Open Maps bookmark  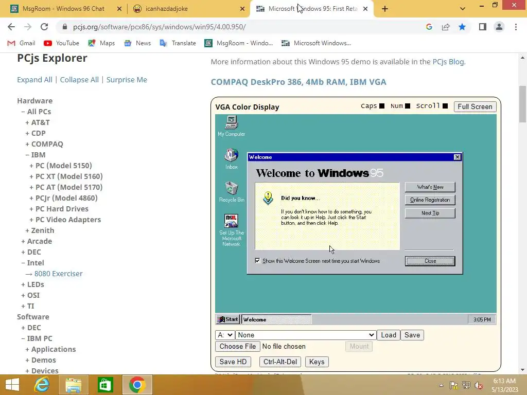[101, 43]
